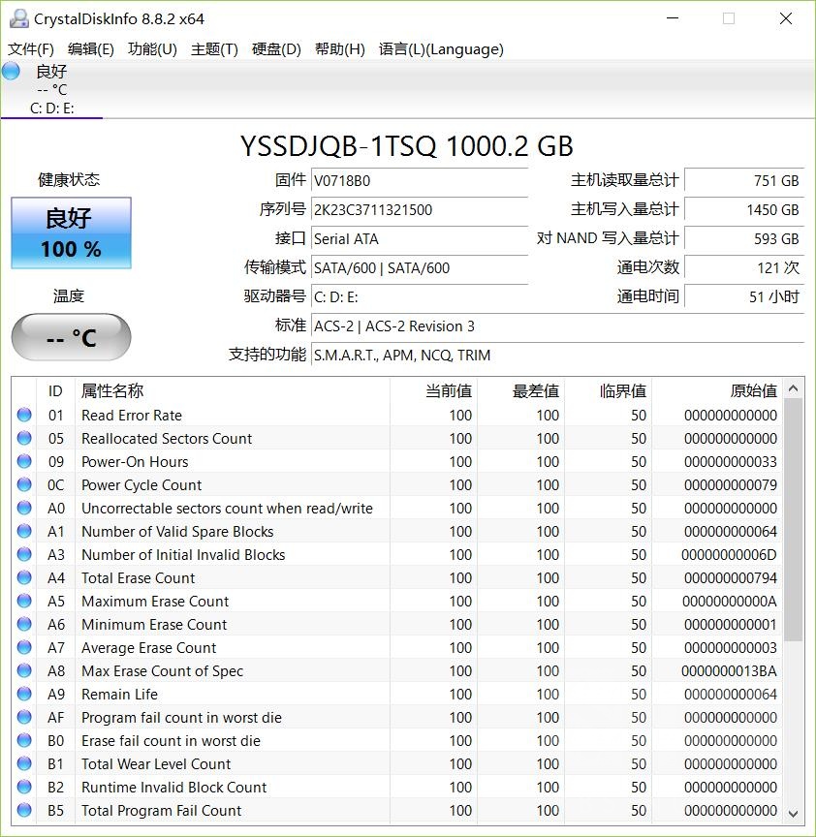Click the status LED beside Total Erase Count
Viewport: 816px width, 837px height.
pos(23,577)
